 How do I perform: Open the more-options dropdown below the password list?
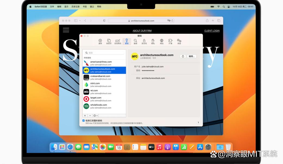pos(96,116)
